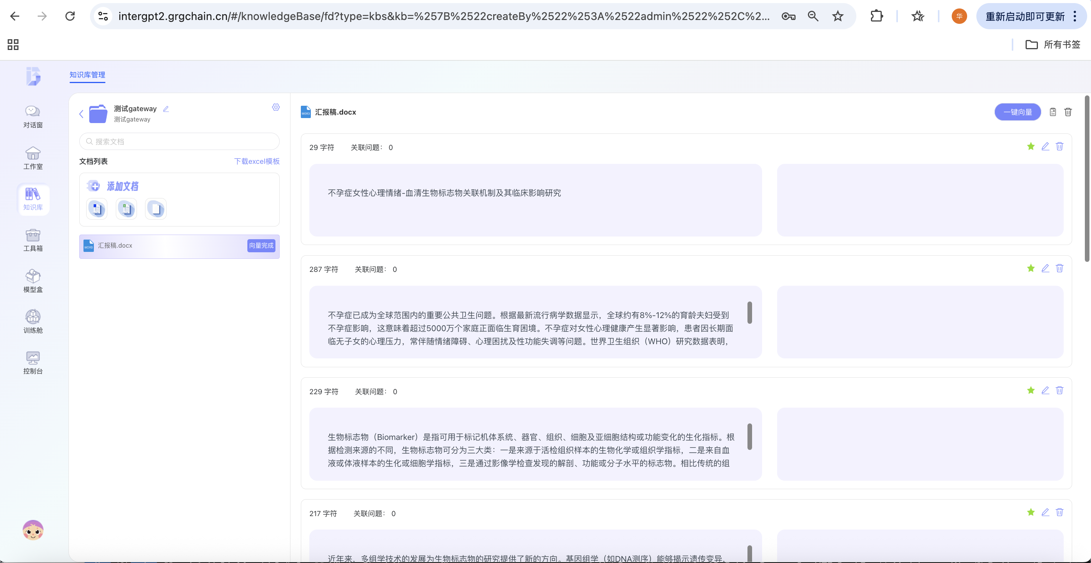The width and height of the screenshot is (1091, 563).
Task: Click the 汇报稿.docx title in header
Action: [335, 112]
